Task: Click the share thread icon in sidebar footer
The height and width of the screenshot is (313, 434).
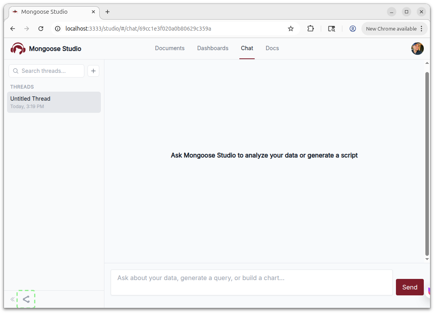Action: pos(26,299)
